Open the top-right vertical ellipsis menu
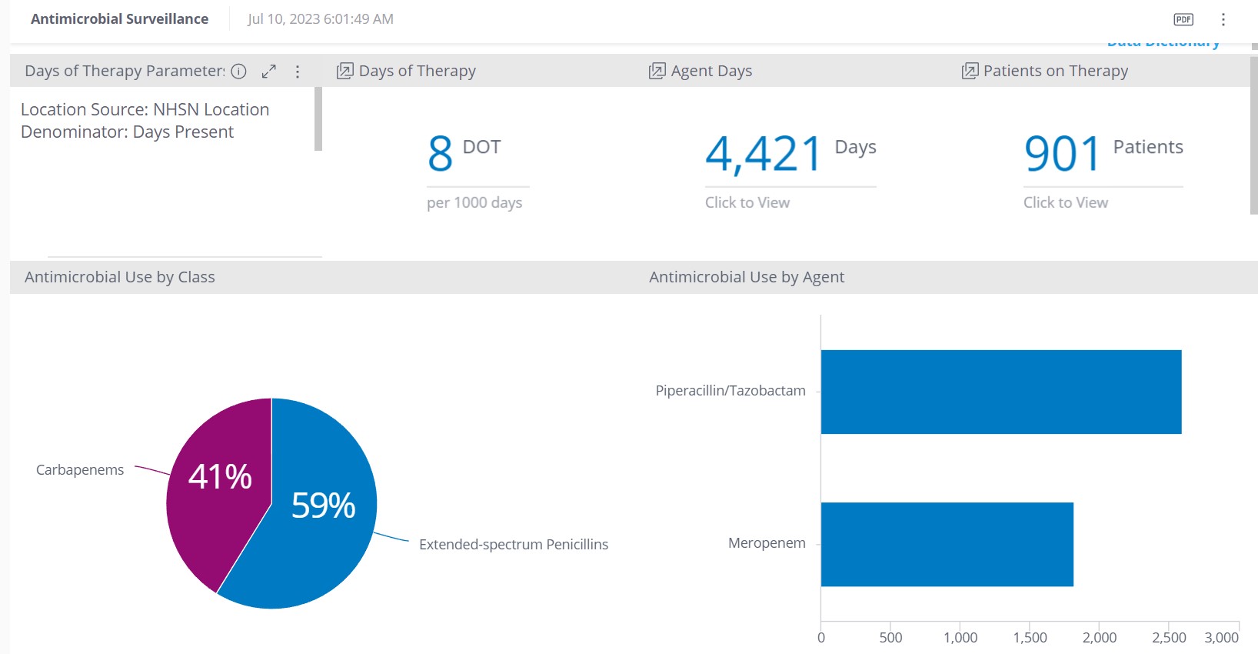This screenshot has height=654, width=1258. click(1223, 19)
